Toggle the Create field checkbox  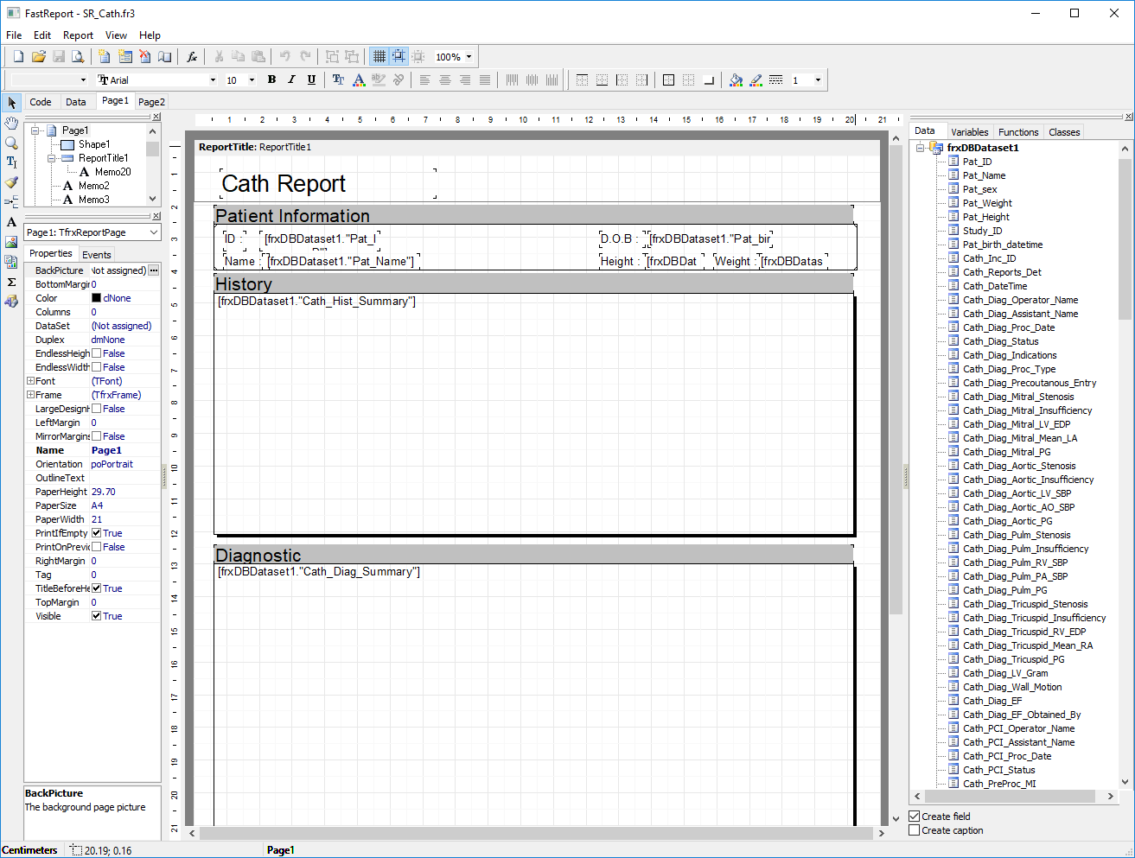coord(915,817)
